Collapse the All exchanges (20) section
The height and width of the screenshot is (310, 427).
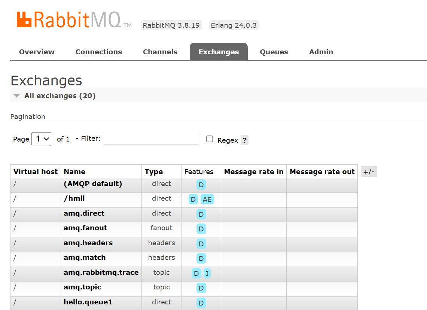pos(60,95)
